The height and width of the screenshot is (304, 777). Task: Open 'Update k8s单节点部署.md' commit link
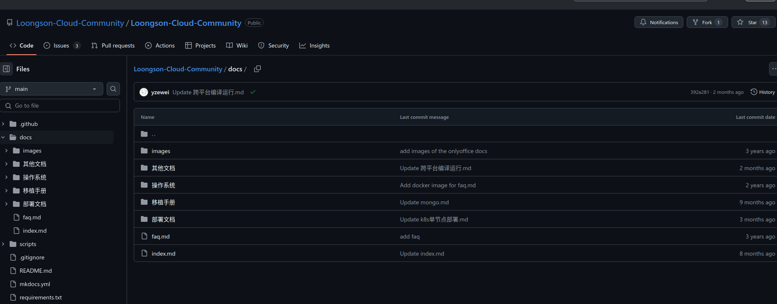[434, 219]
